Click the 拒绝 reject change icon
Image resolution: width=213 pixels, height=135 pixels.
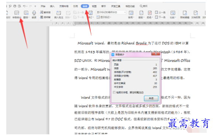(150, 13)
